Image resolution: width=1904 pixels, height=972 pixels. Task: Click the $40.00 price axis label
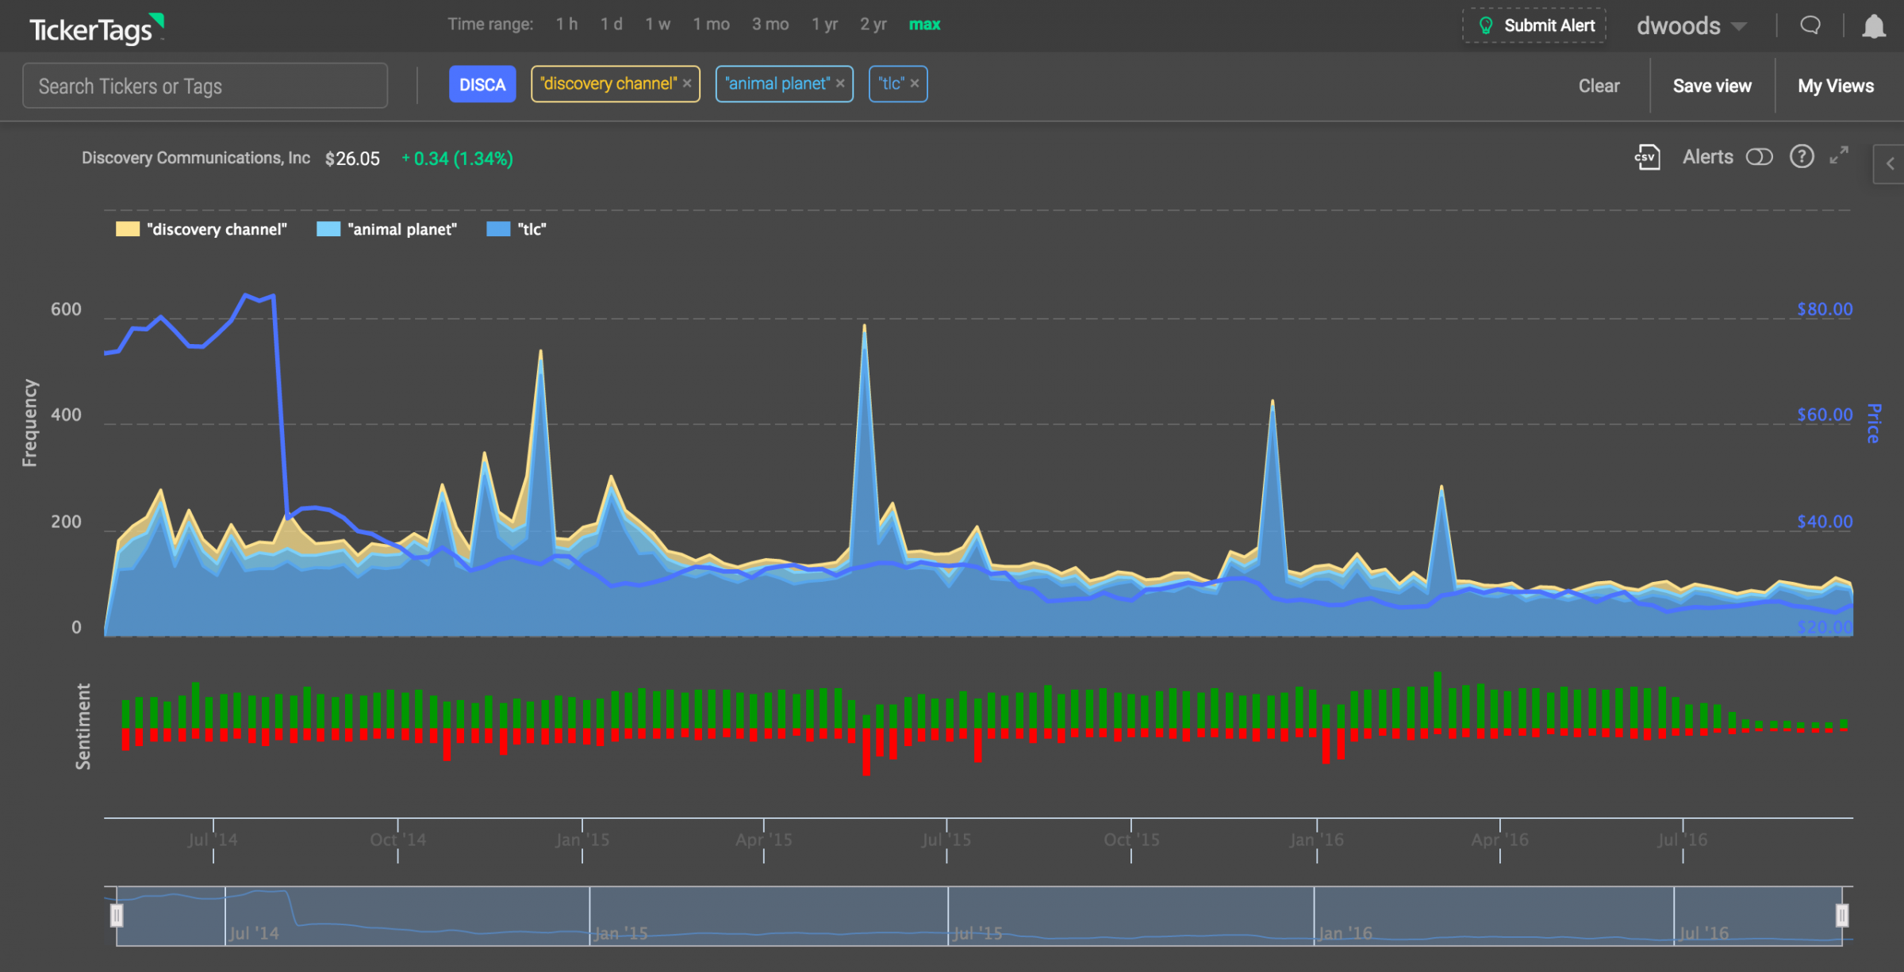pyautogui.click(x=1825, y=522)
